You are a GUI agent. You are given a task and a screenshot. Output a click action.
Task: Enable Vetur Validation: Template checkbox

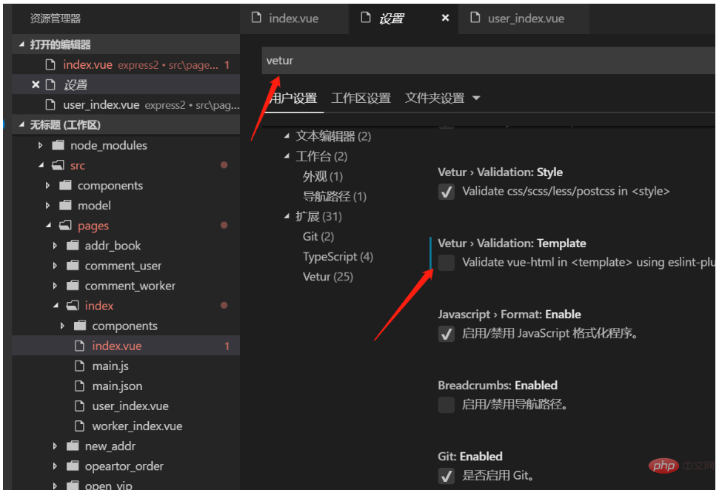[447, 263]
